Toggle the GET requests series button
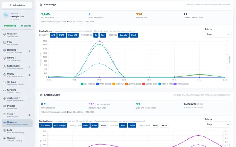 click(53, 35)
